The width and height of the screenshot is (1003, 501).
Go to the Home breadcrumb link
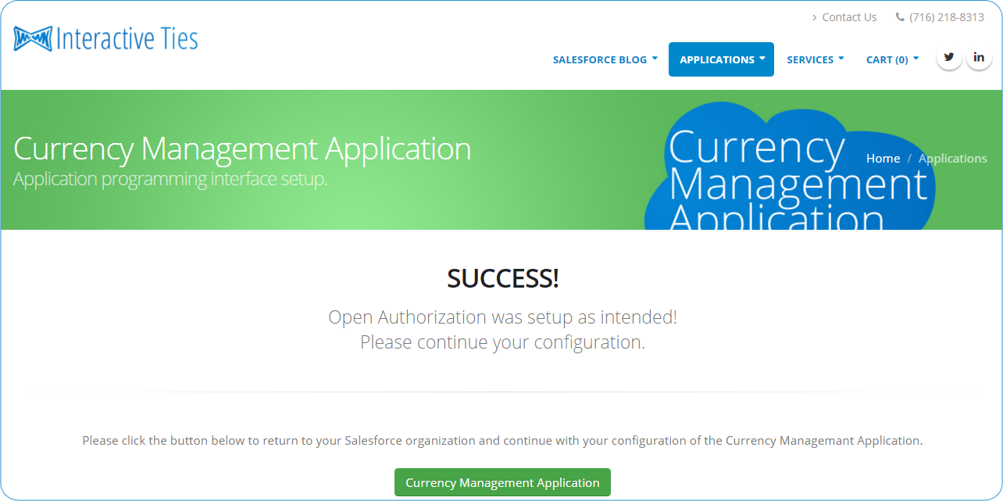(x=883, y=159)
